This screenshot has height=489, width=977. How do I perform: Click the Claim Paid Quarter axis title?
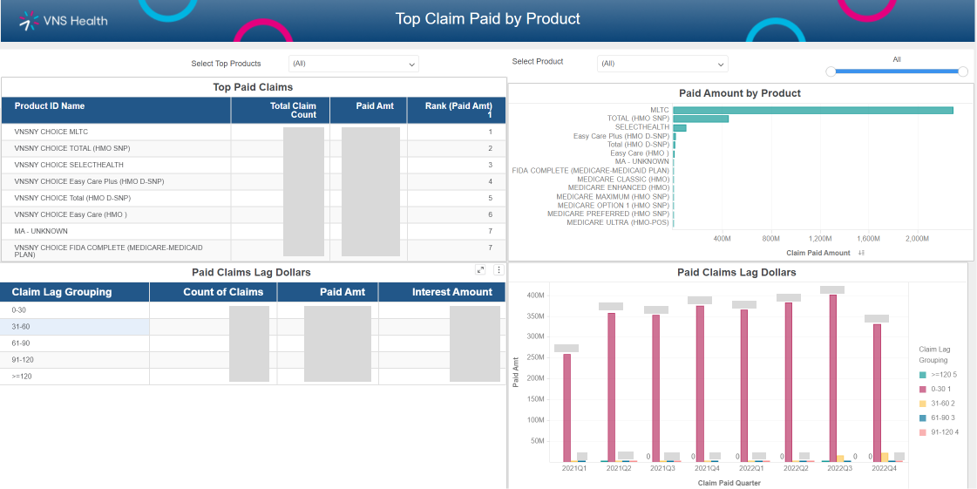729,483
